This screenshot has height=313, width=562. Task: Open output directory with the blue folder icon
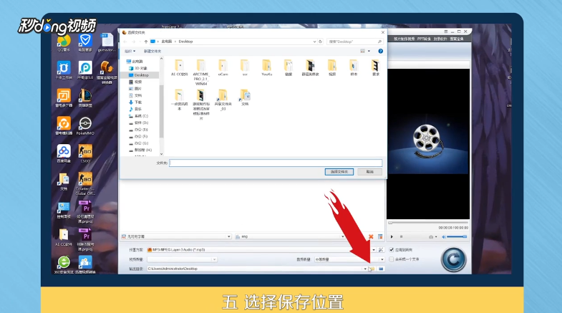point(381,269)
